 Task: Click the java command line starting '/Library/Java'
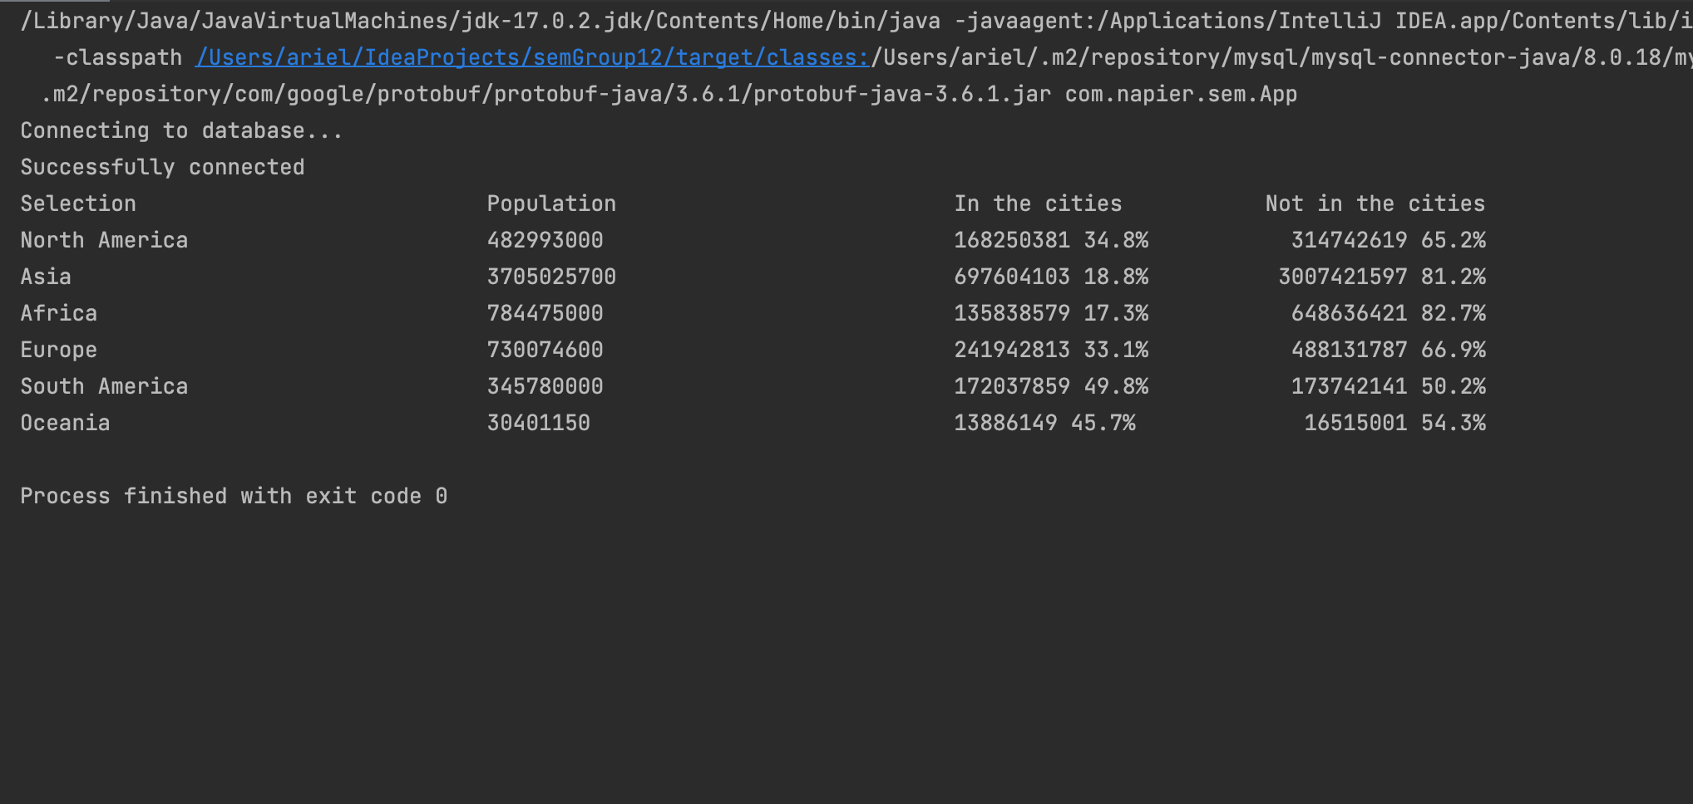pyautogui.click(x=856, y=21)
